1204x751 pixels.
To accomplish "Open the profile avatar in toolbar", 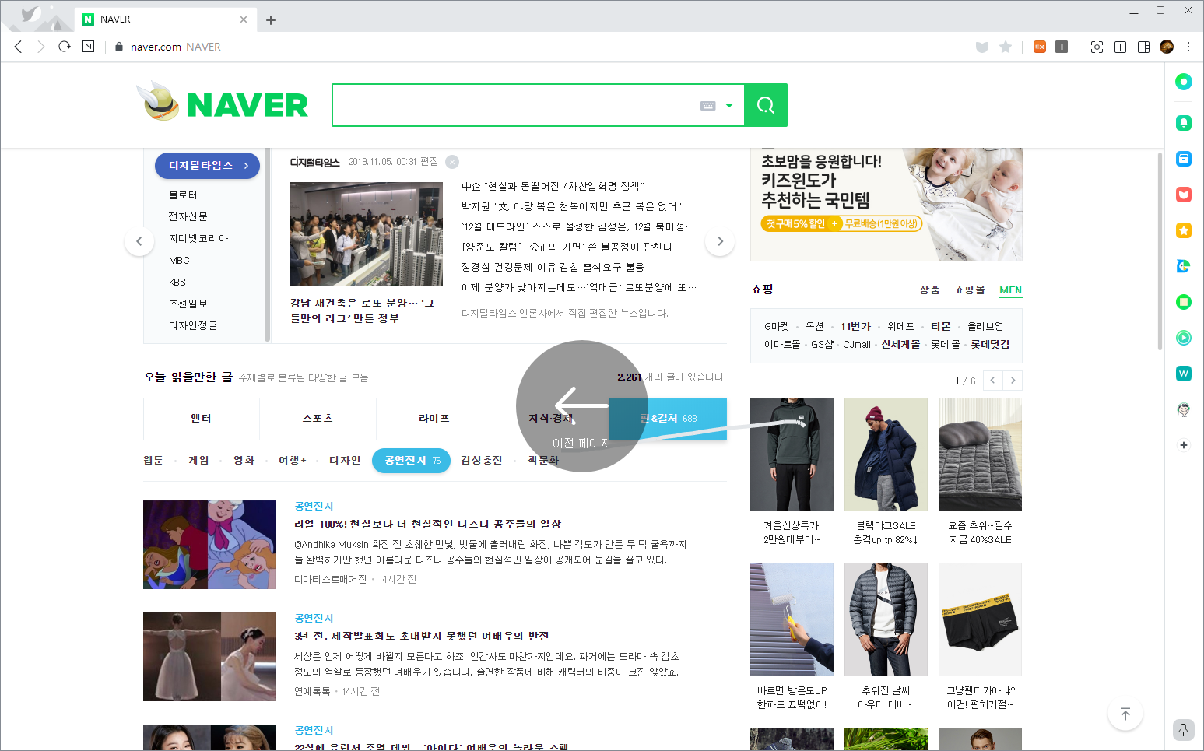I will tap(1166, 47).
